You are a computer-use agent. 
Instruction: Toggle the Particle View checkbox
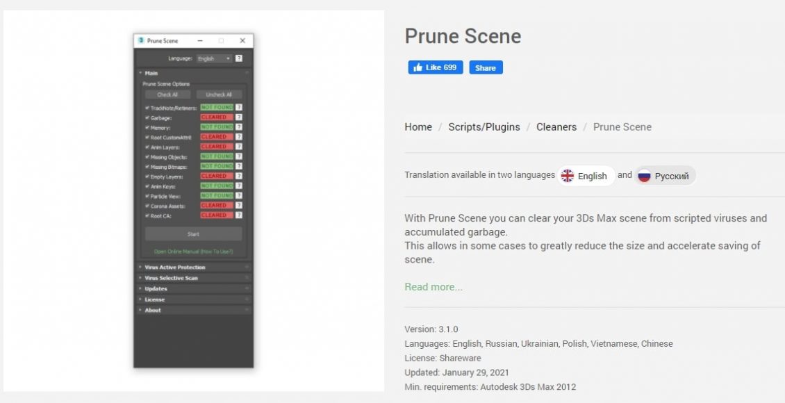point(147,196)
